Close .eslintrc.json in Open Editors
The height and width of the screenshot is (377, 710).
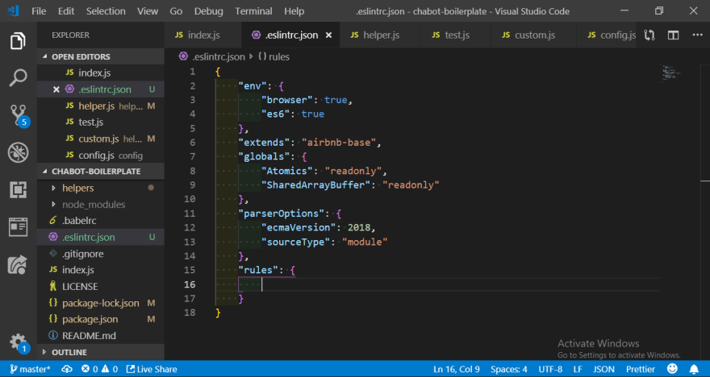coord(56,89)
